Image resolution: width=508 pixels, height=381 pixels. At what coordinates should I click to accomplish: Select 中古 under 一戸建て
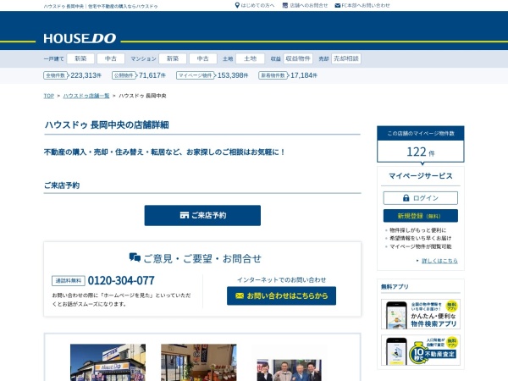click(x=111, y=58)
